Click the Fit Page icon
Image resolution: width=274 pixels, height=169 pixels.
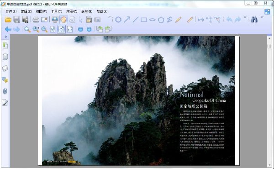click(61, 29)
